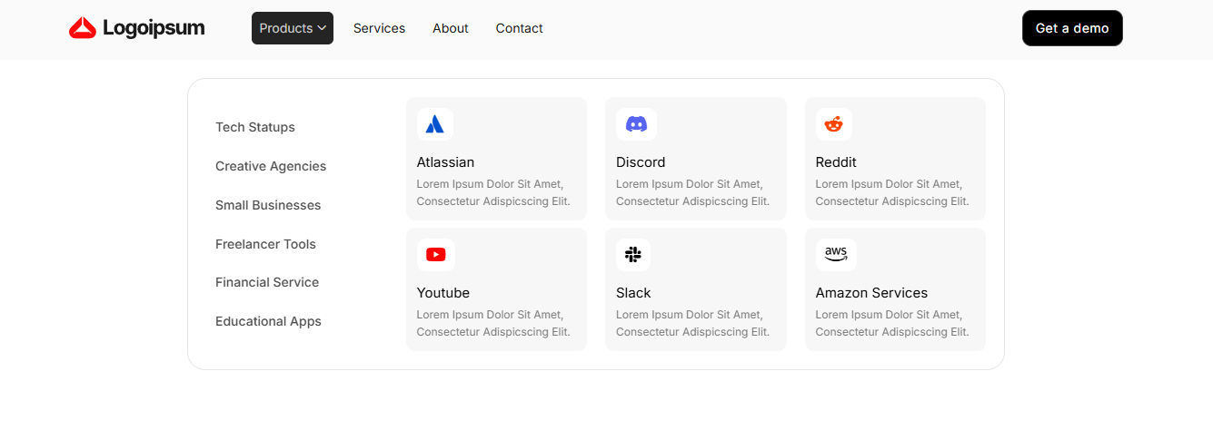
Task: Click the red Logoipsum logo mark
Action: (x=83, y=28)
